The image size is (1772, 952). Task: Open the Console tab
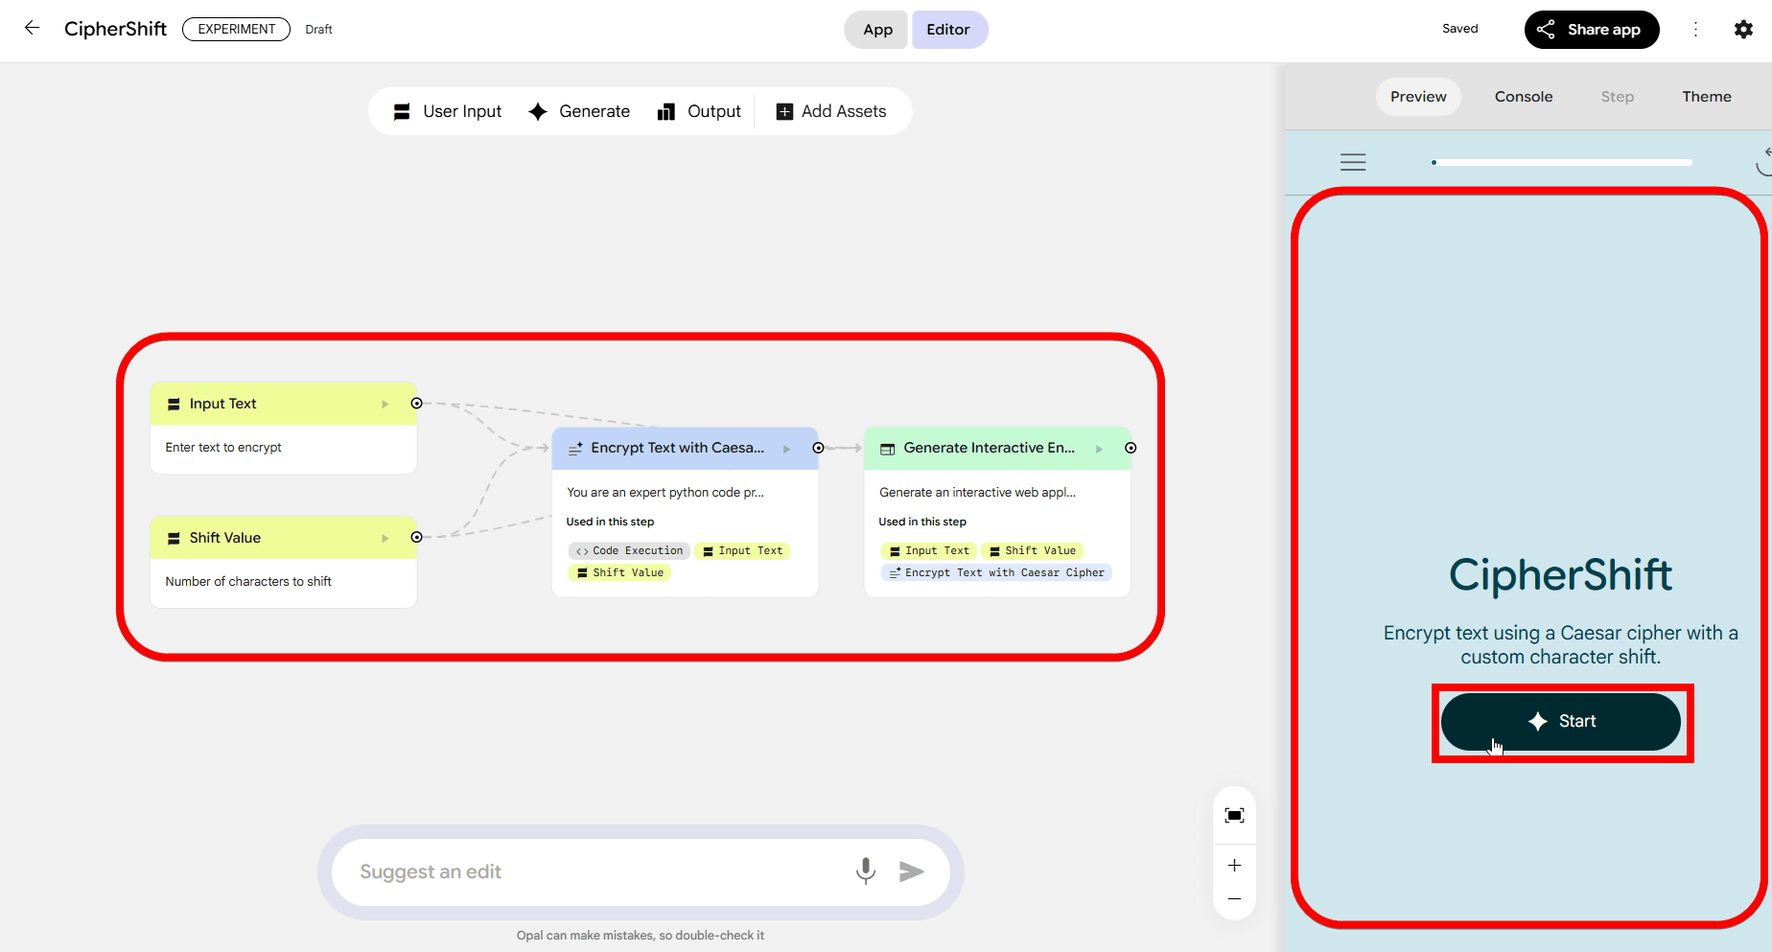tap(1523, 97)
